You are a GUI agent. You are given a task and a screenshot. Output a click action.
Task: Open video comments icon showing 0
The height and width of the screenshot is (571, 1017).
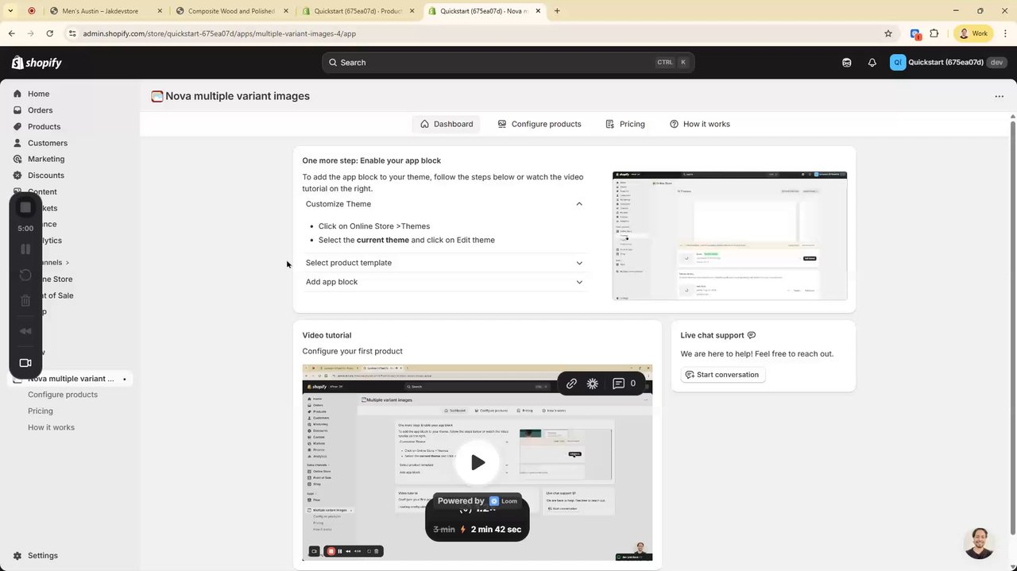pyautogui.click(x=624, y=384)
